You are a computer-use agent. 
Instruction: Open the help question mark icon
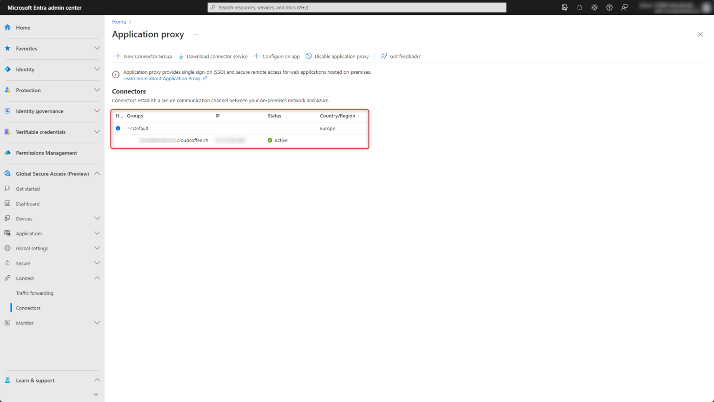pyautogui.click(x=609, y=7)
